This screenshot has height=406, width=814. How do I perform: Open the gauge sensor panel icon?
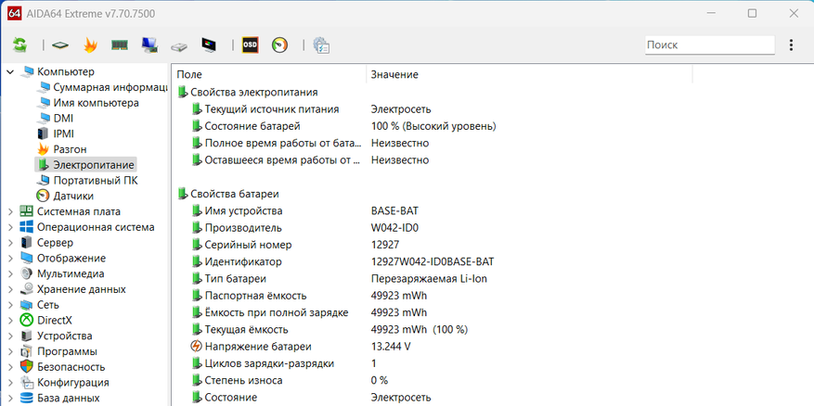point(279,45)
